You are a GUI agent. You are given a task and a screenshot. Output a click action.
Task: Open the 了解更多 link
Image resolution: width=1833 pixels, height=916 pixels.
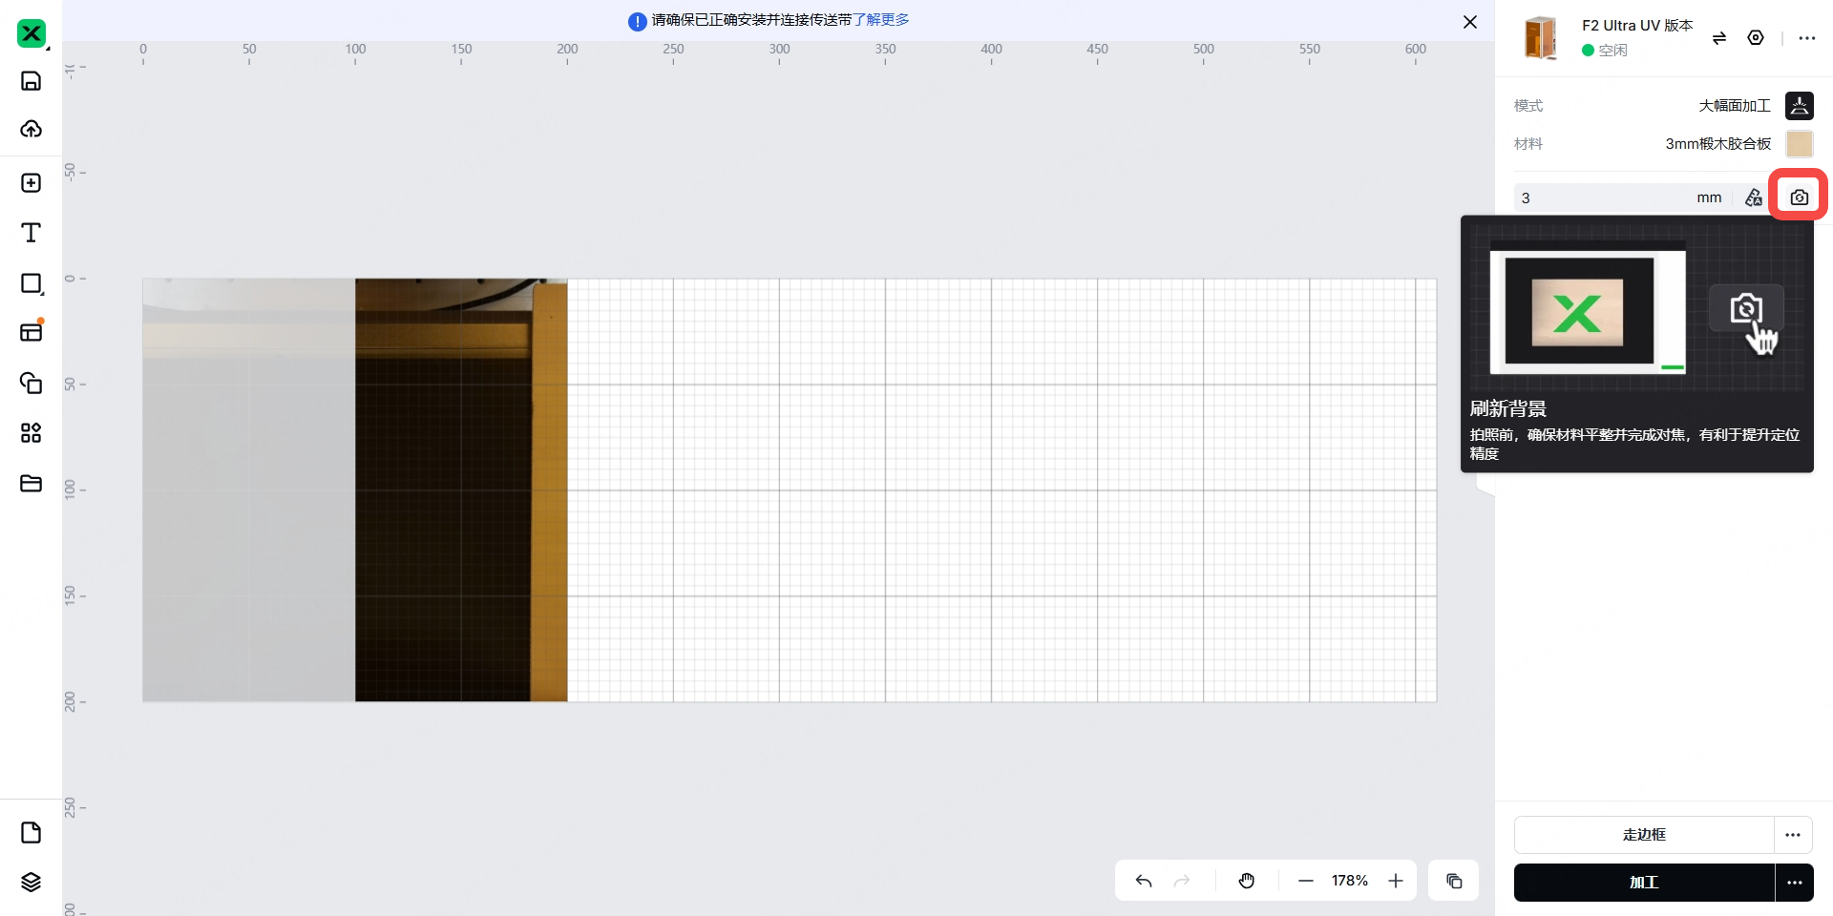pyautogui.click(x=880, y=20)
